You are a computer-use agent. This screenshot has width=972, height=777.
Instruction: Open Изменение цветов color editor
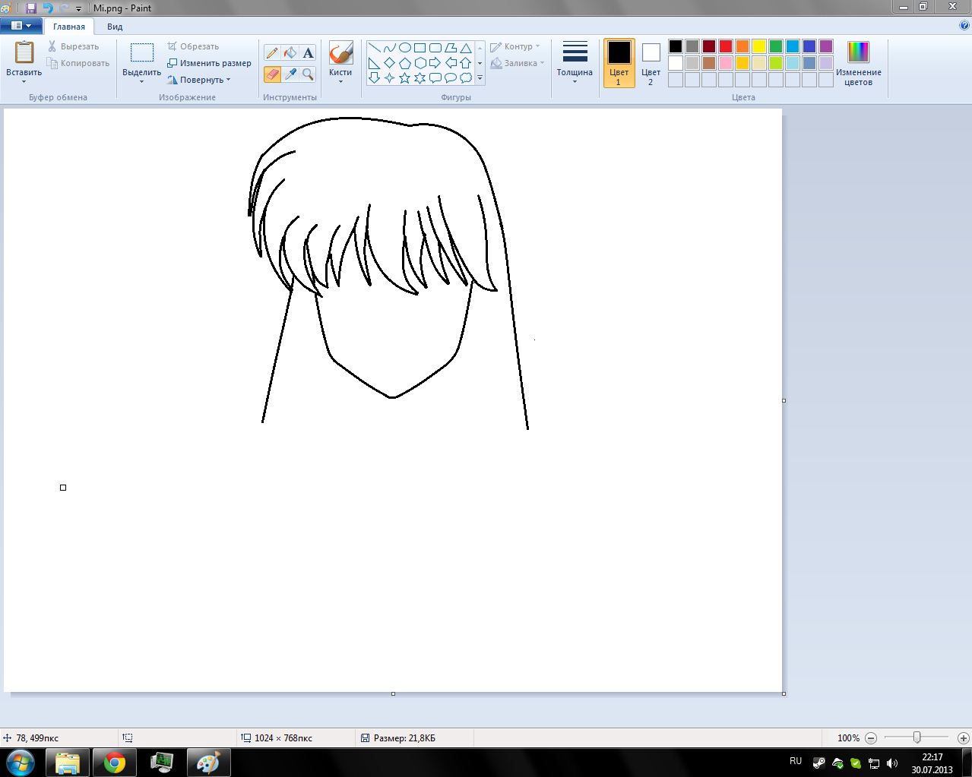pos(858,63)
